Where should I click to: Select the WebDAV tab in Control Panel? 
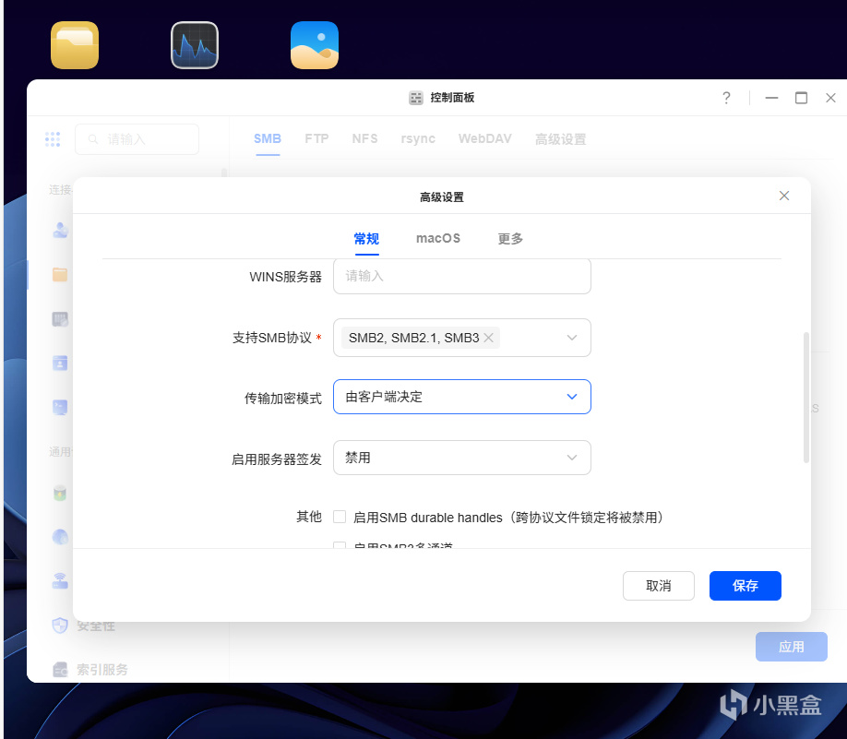pos(485,138)
